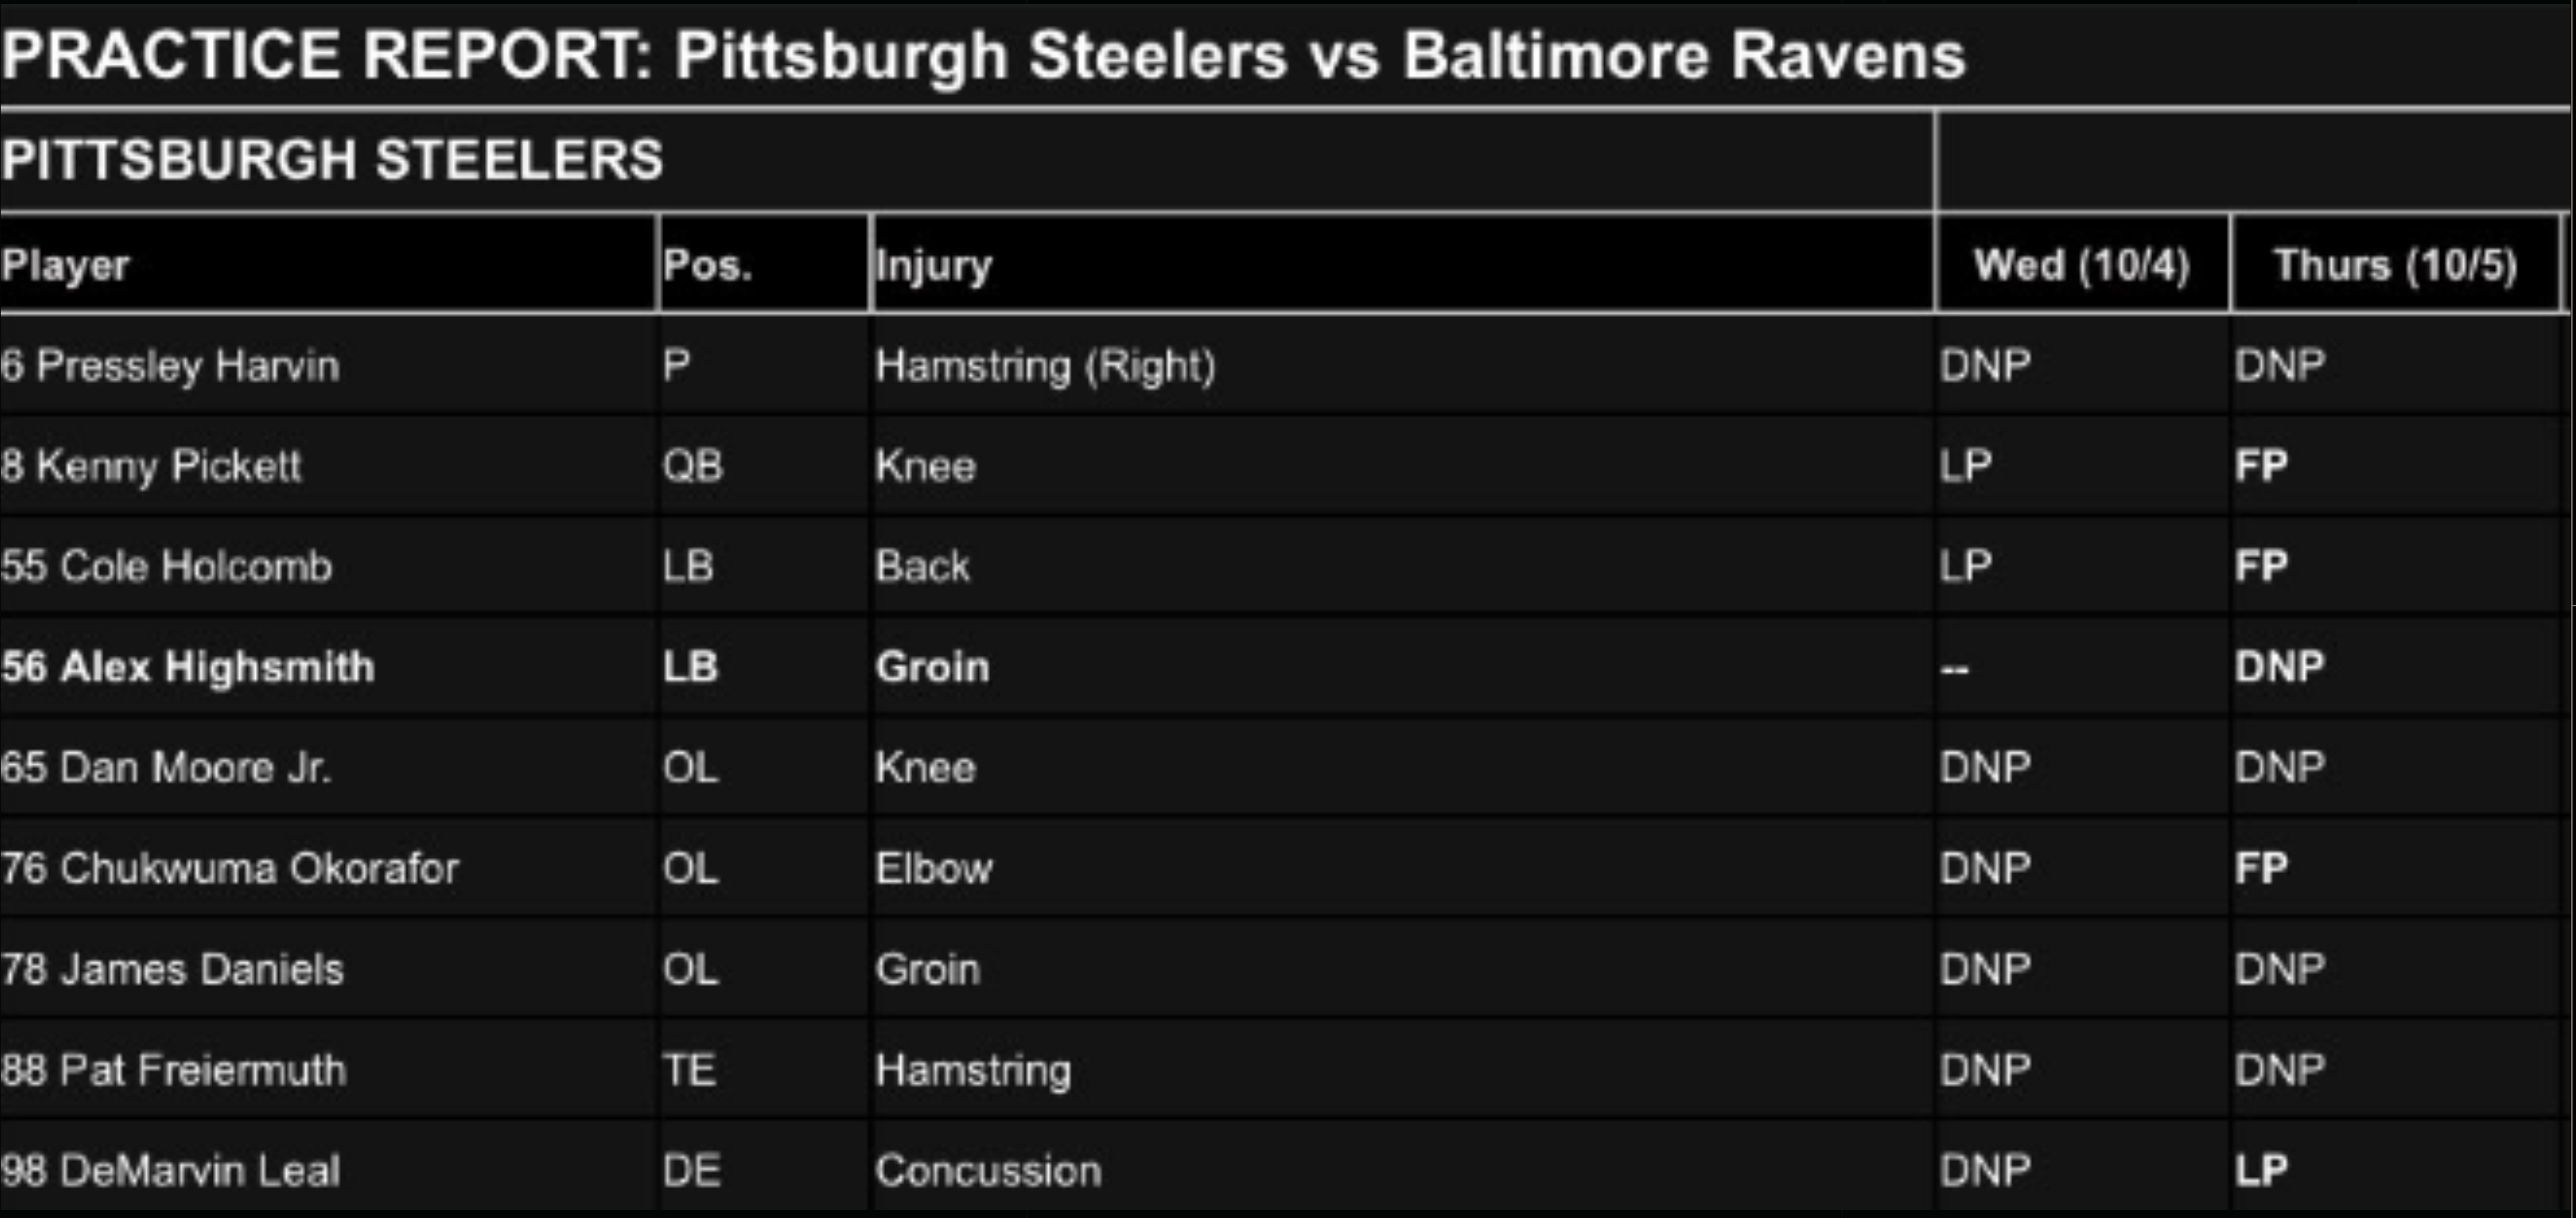Click the Concussion injury cell
2576x1218 pixels.
[988, 1171]
